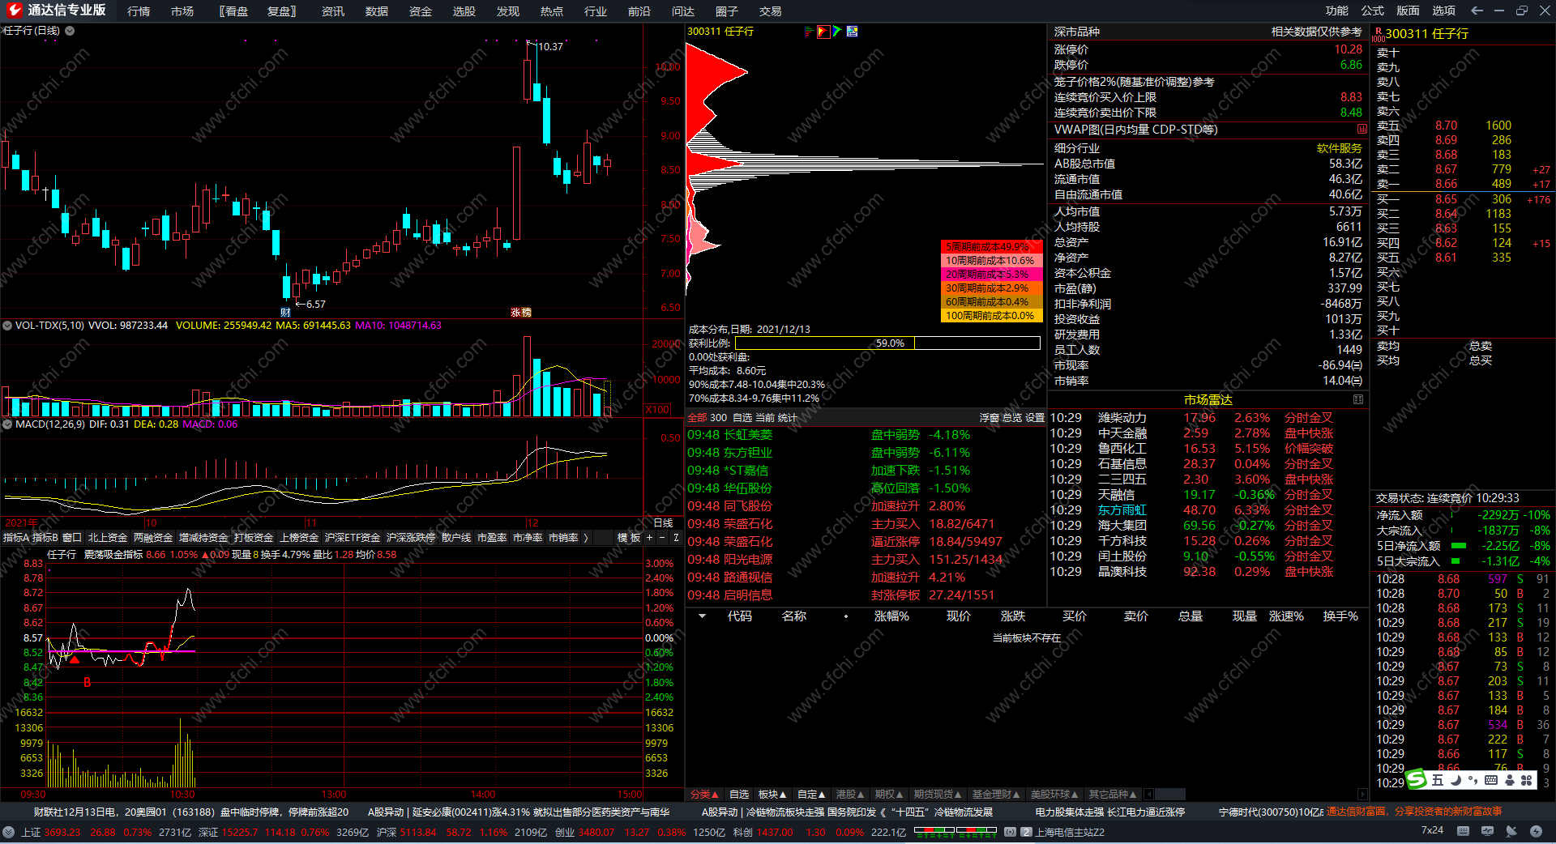Expand the 美股环球 bottom tab menu

[x=1055, y=795]
